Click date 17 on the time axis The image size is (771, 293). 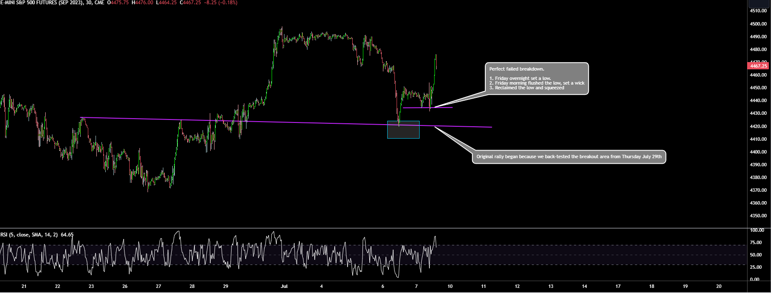click(x=618, y=286)
